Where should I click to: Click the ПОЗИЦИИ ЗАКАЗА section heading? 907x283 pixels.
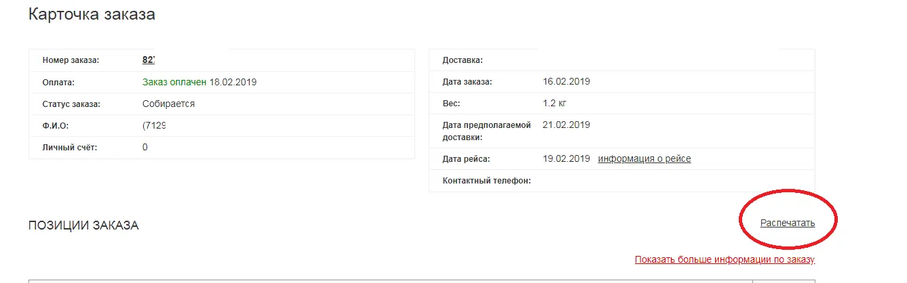pos(83,226)
